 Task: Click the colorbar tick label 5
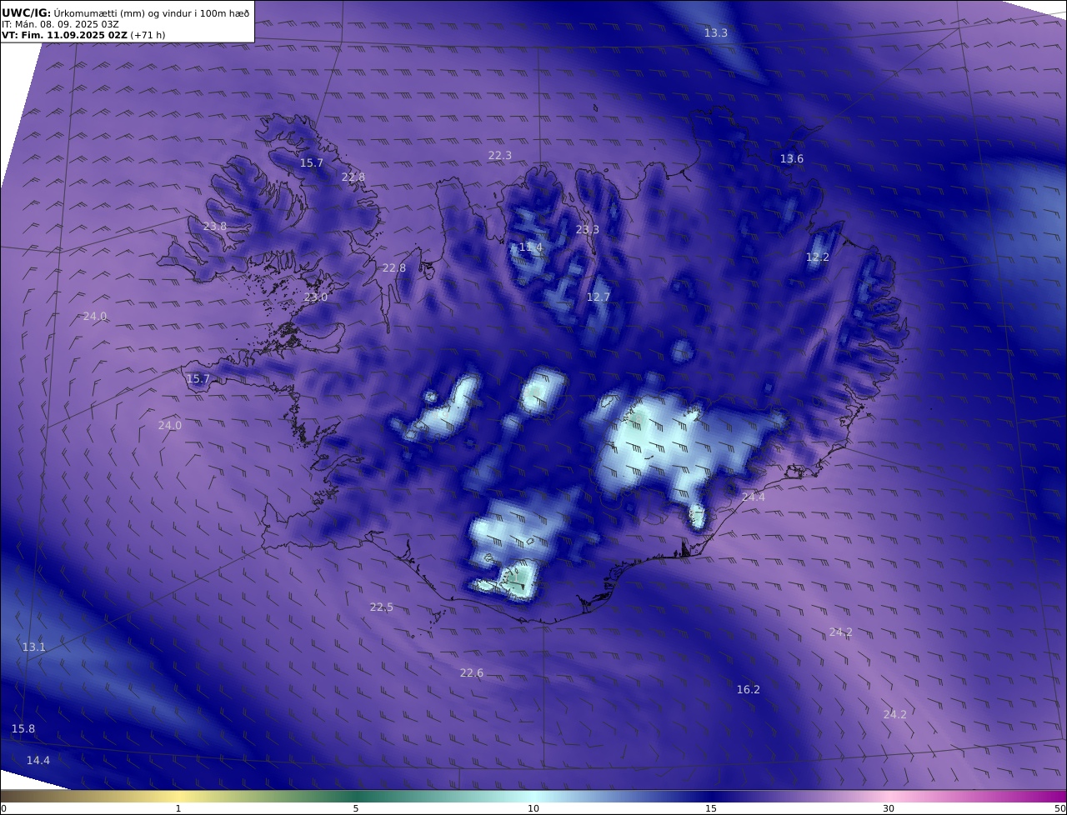(356, 808)
